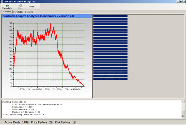Switch to the Workspace tab
This screenshot has width=186, height=125.
tap(6, 11)
